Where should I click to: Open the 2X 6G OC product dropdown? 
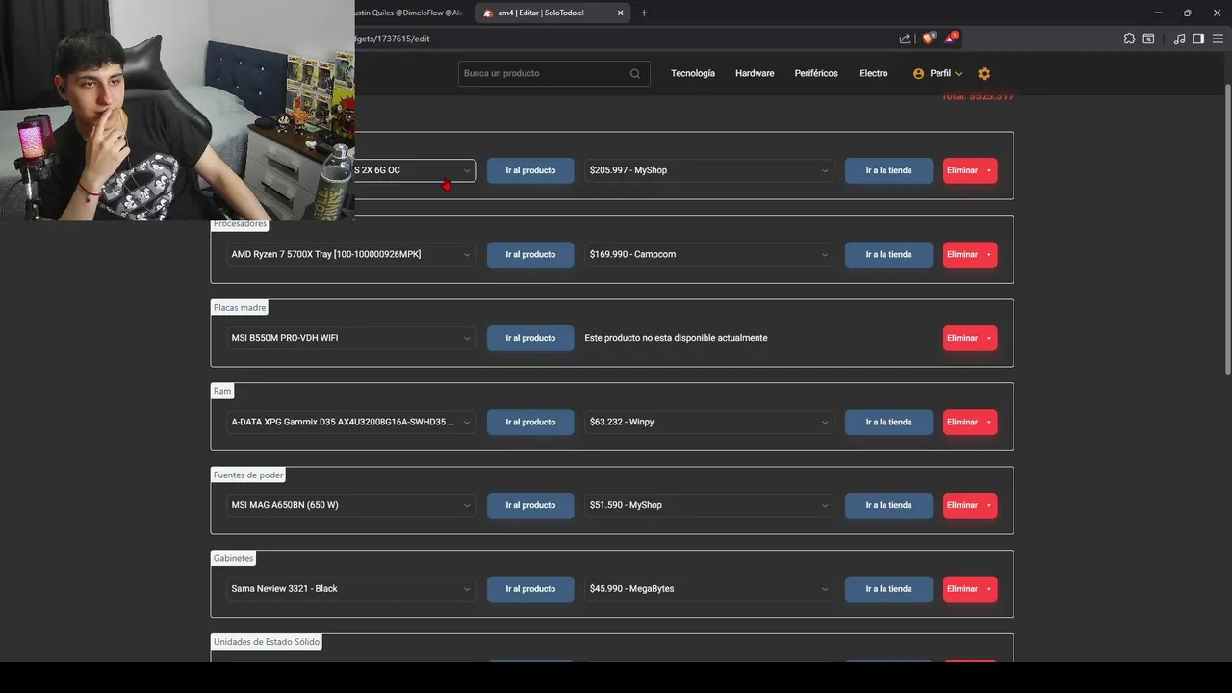[415, 170]
